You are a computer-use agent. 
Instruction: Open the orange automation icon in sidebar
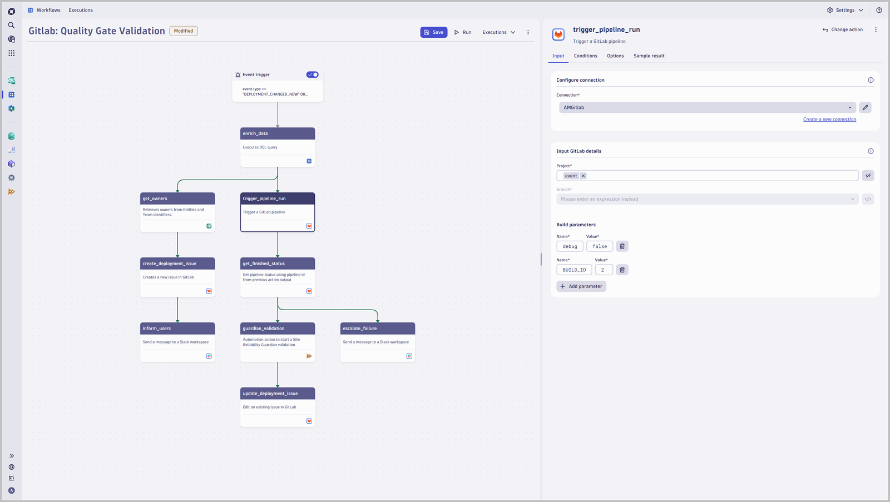[11, 192]
